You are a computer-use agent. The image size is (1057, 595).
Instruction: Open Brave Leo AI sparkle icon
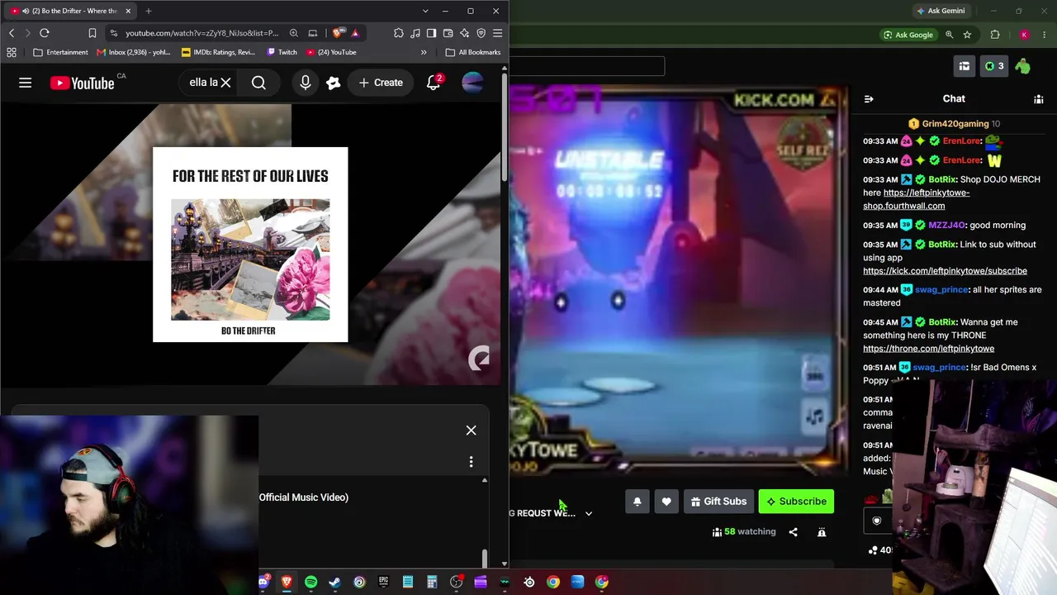(x=465, y=33)
